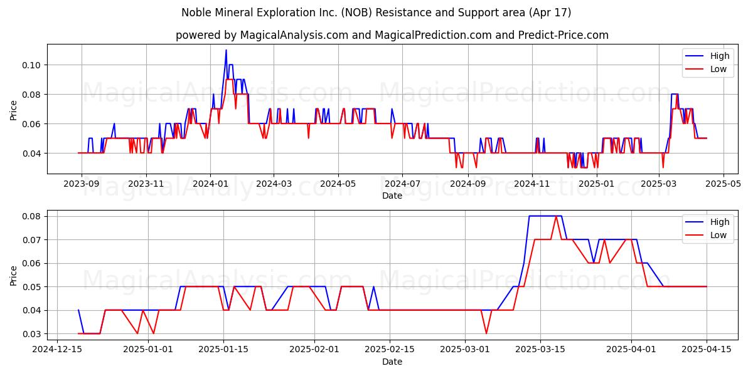Click the 0.07 price tick on the bottom chart
Screen dimensions: 753x376
coord(32,240)
